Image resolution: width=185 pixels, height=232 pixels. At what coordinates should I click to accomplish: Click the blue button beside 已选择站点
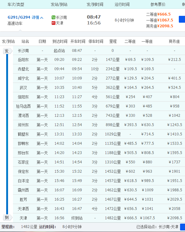tap(183, 227)
